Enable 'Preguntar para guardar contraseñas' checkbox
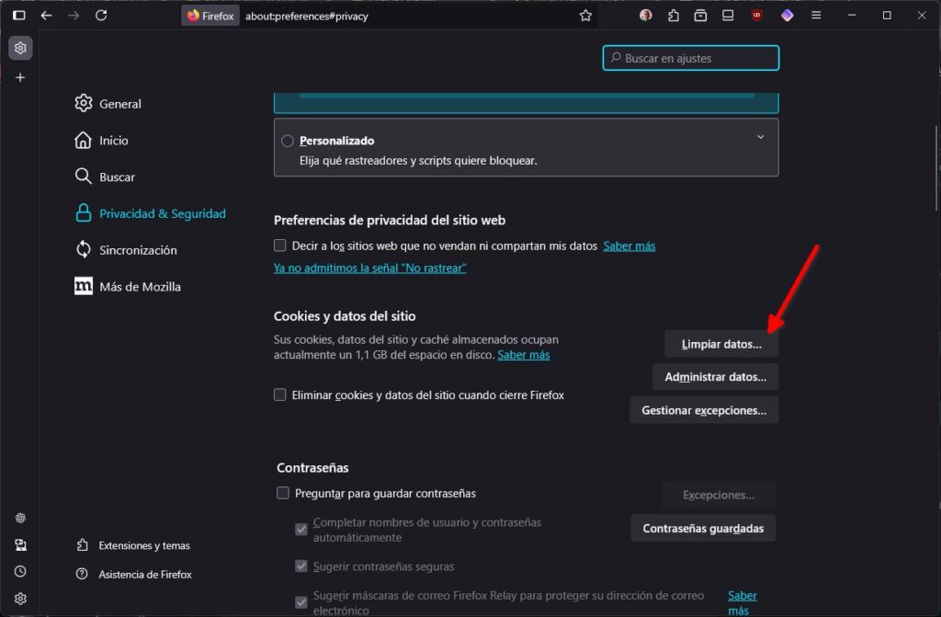Screen dimensions: 941x617 pos(283,493)
